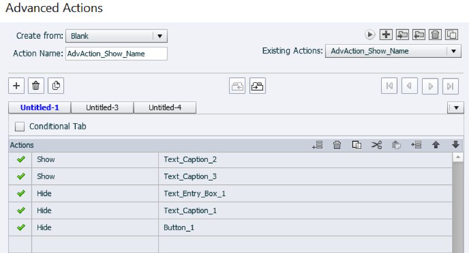Image resolution: width=469 pixels, height=253 pixels.
Task: Open the Create from dropdown
Action: coord(159,36)
